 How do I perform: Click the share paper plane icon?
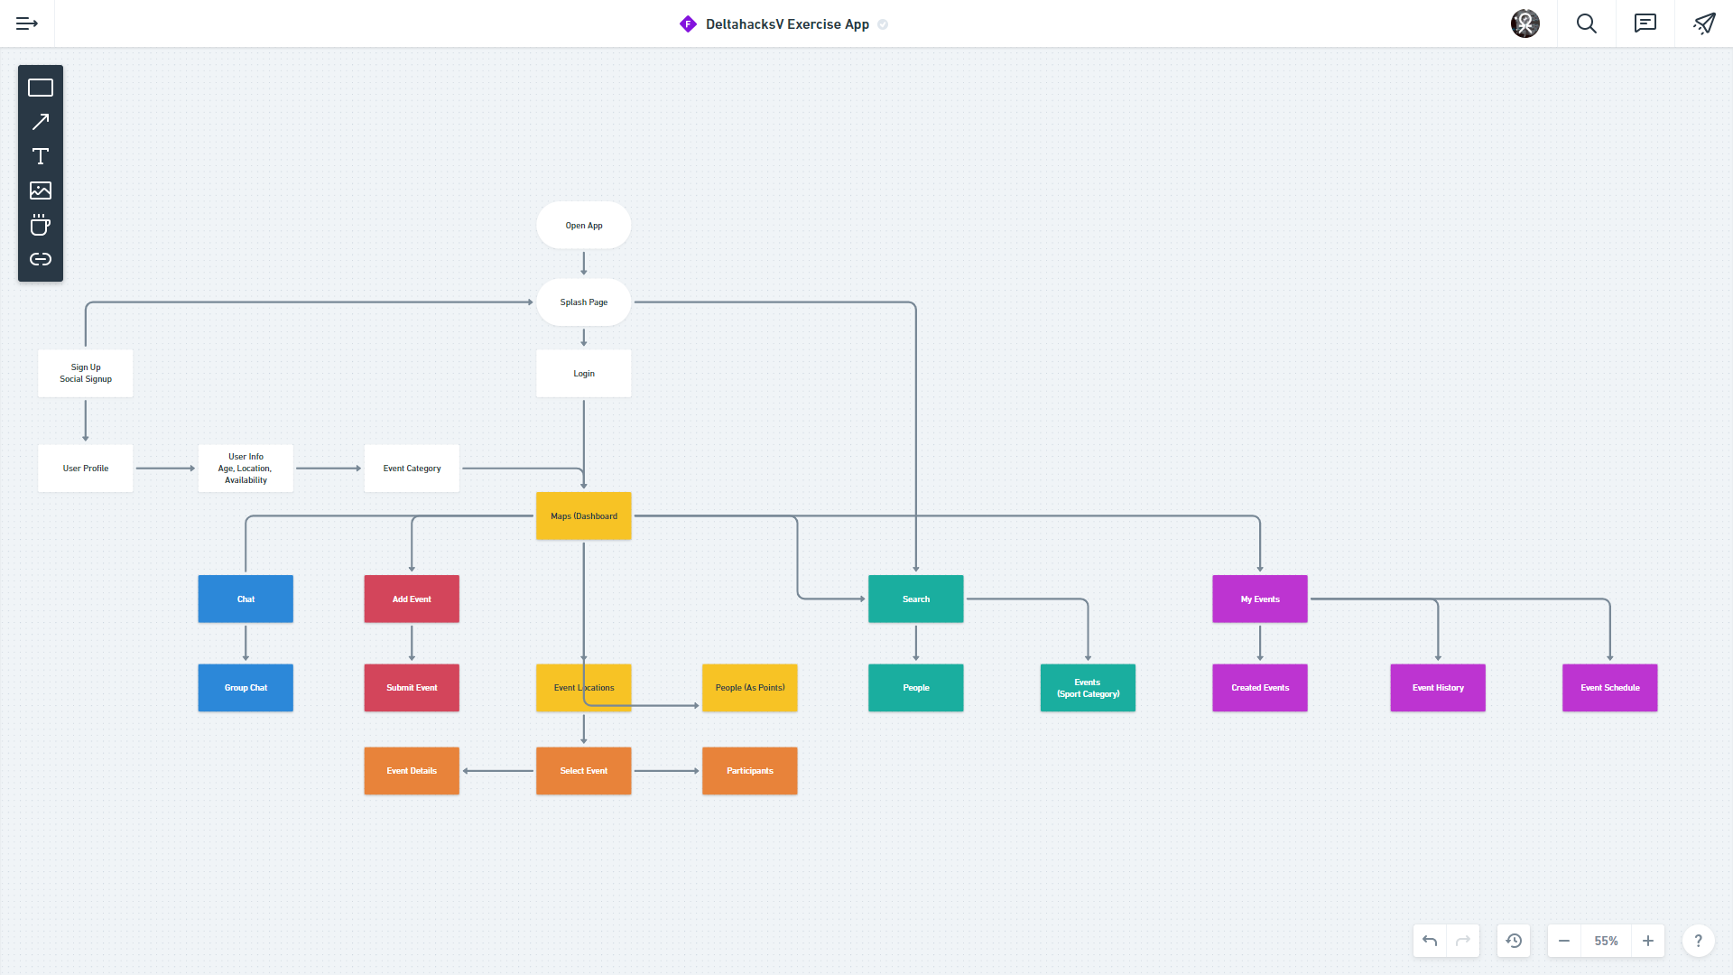[1703, 23]
